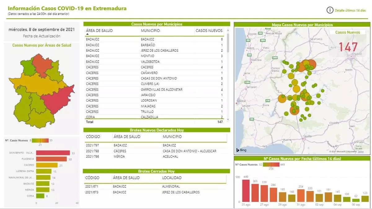Open the Detalle últimos 14 días link
The width and height of the screenshot is (372, 209).
(350, 11)
